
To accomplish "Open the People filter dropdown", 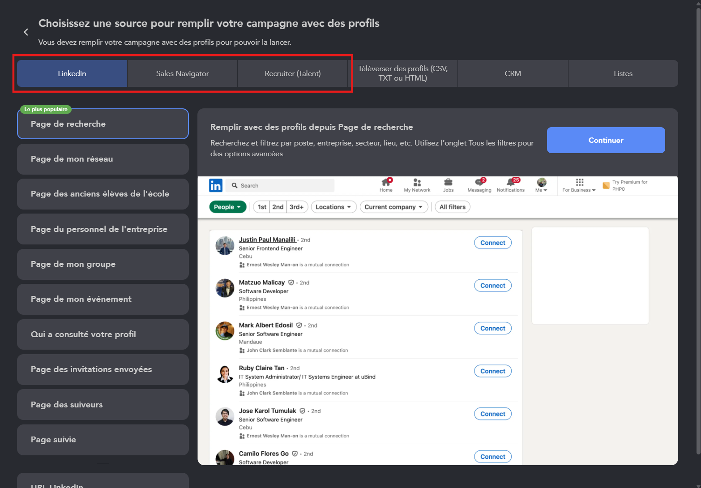I will [228, 207].
